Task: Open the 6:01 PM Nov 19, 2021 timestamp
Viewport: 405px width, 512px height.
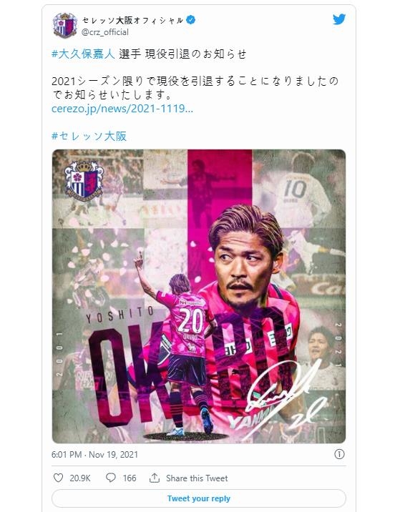Action: click(x=94, y=454)
